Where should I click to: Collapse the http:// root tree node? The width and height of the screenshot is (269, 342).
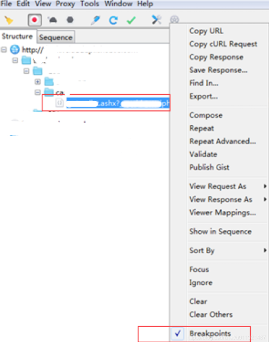tap(4, 50)
